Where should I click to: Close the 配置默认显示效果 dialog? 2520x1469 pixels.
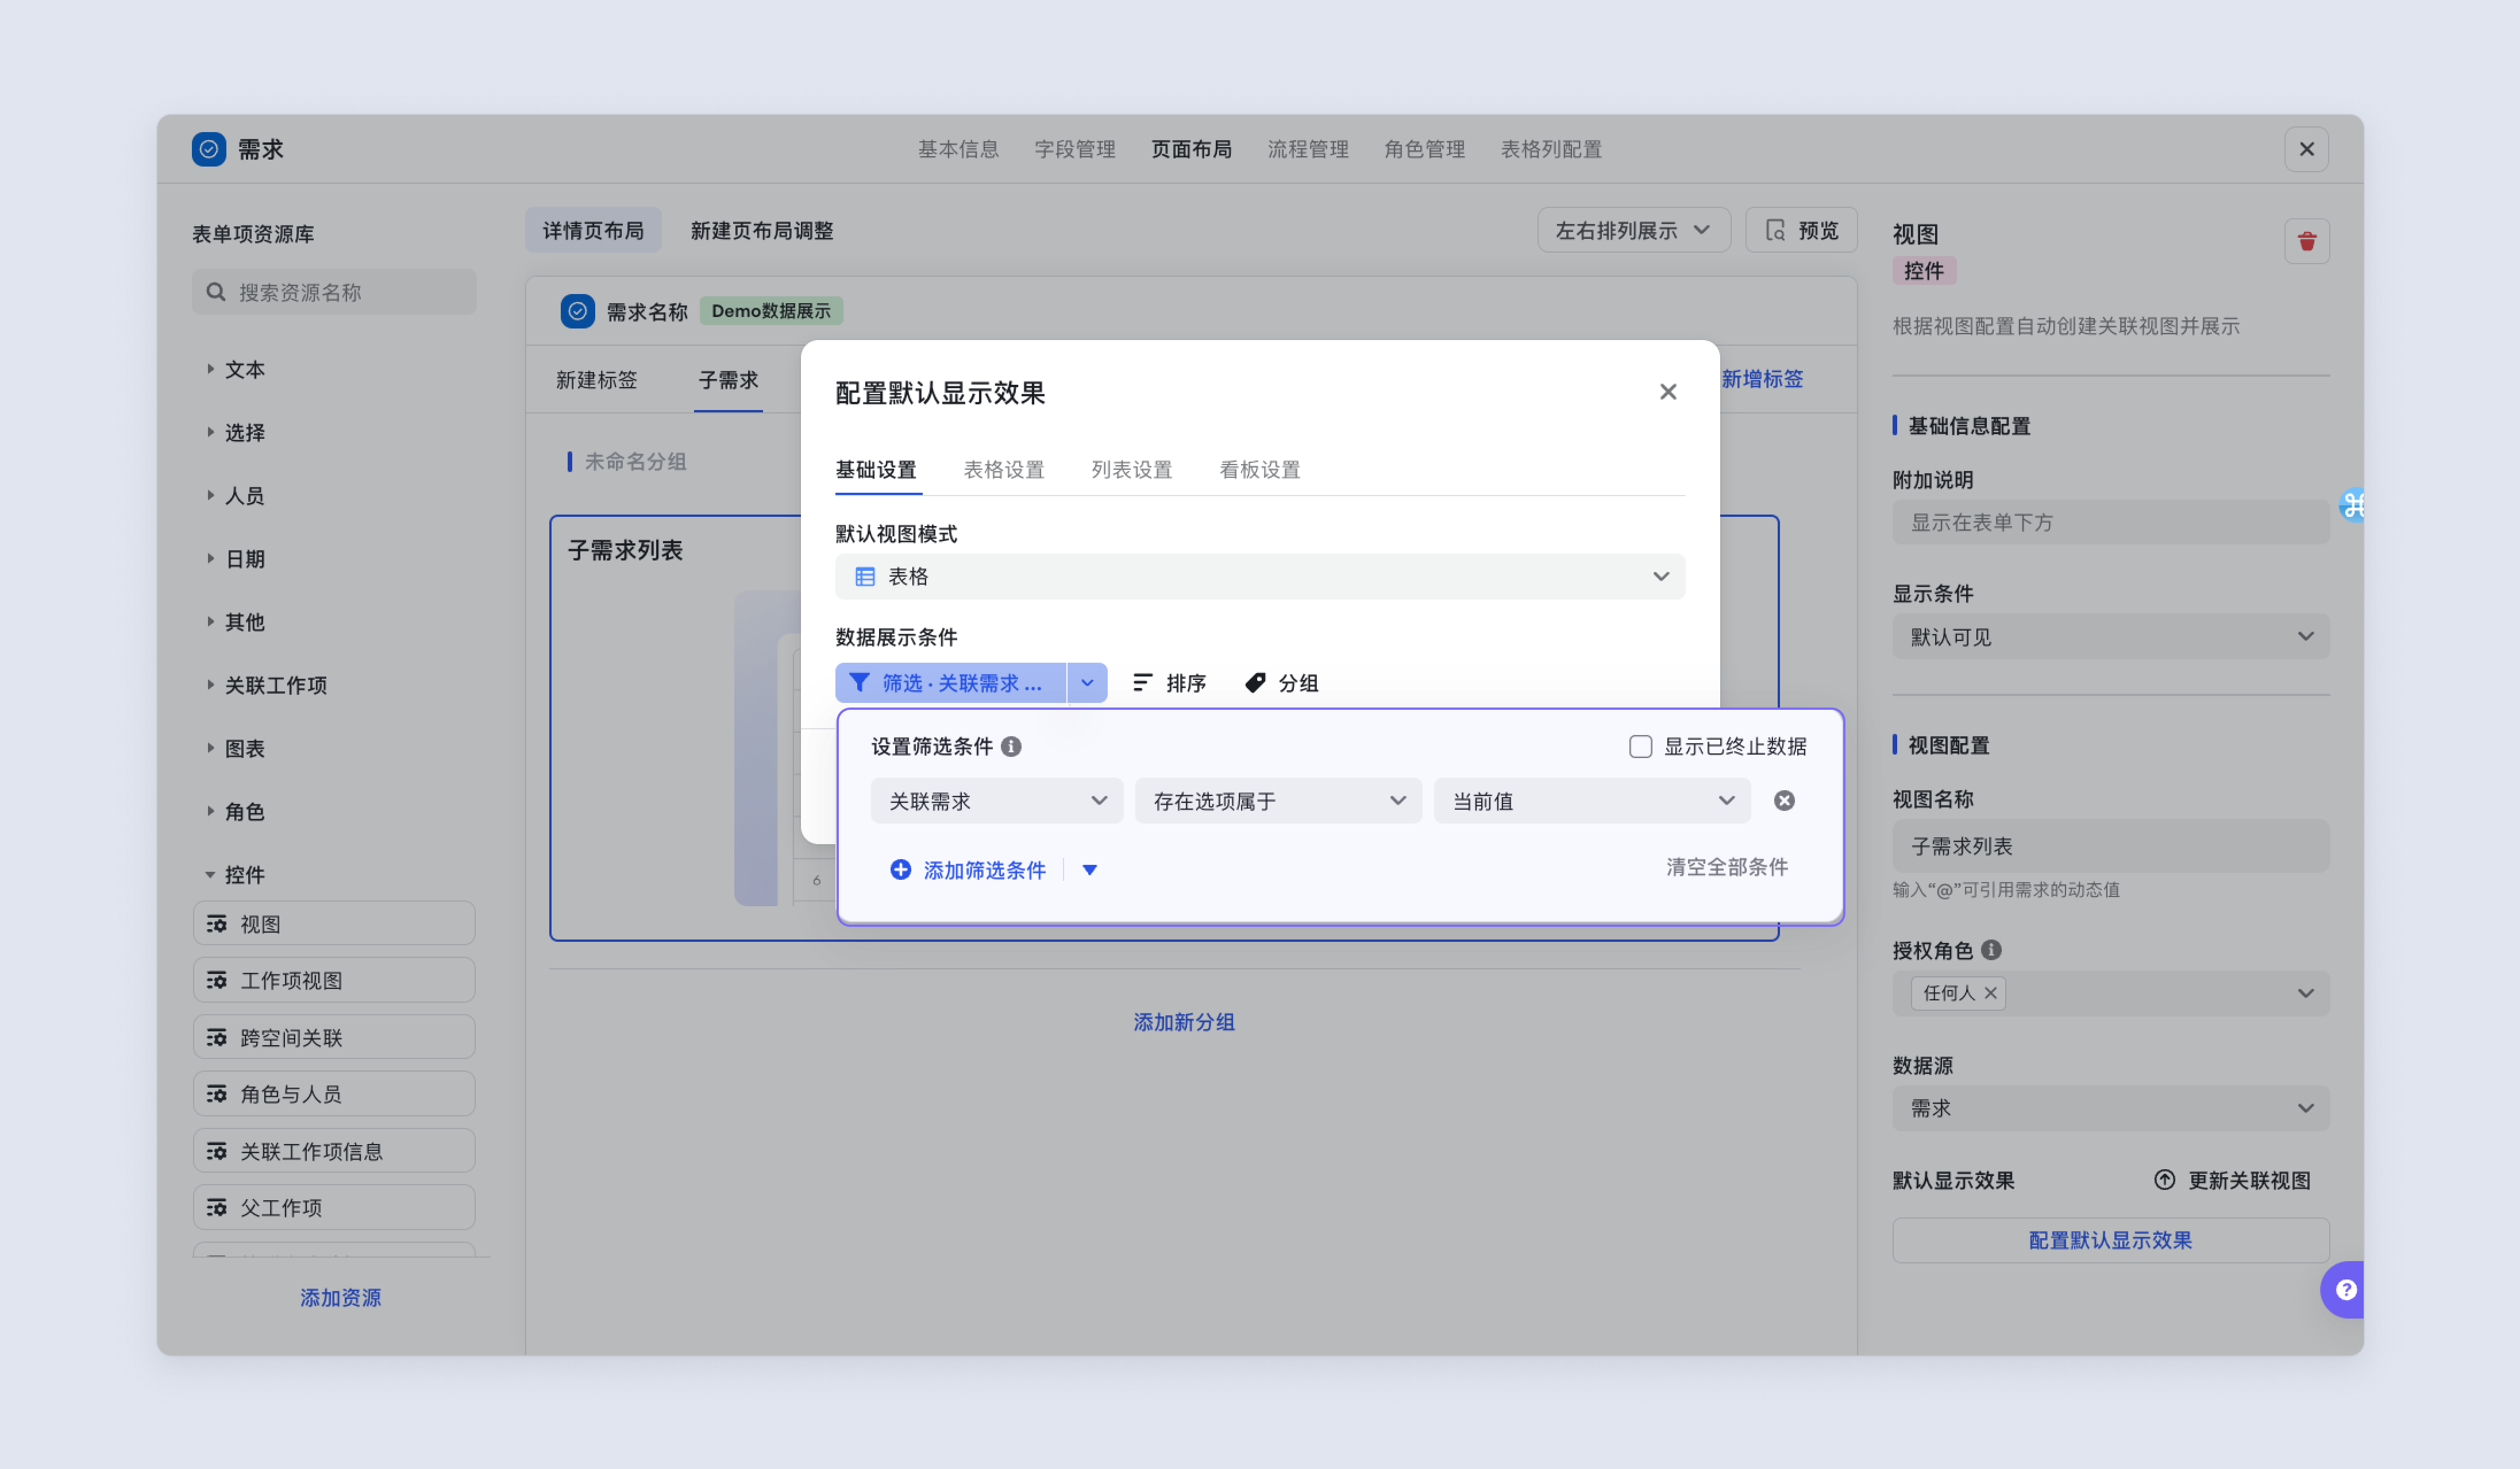[x=1668, y=392]
